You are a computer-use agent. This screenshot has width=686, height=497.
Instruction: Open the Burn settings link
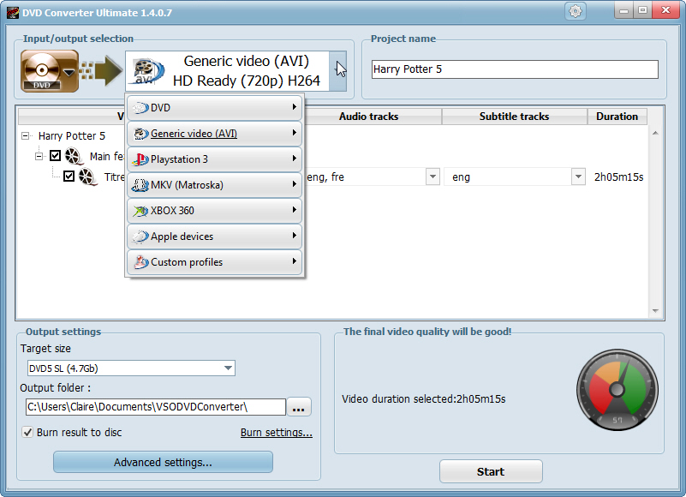click(276, 433)
